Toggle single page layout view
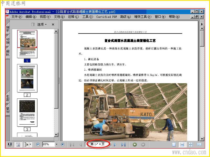The width and height of the screenshot is (210, 157). (x=174, y=145)
